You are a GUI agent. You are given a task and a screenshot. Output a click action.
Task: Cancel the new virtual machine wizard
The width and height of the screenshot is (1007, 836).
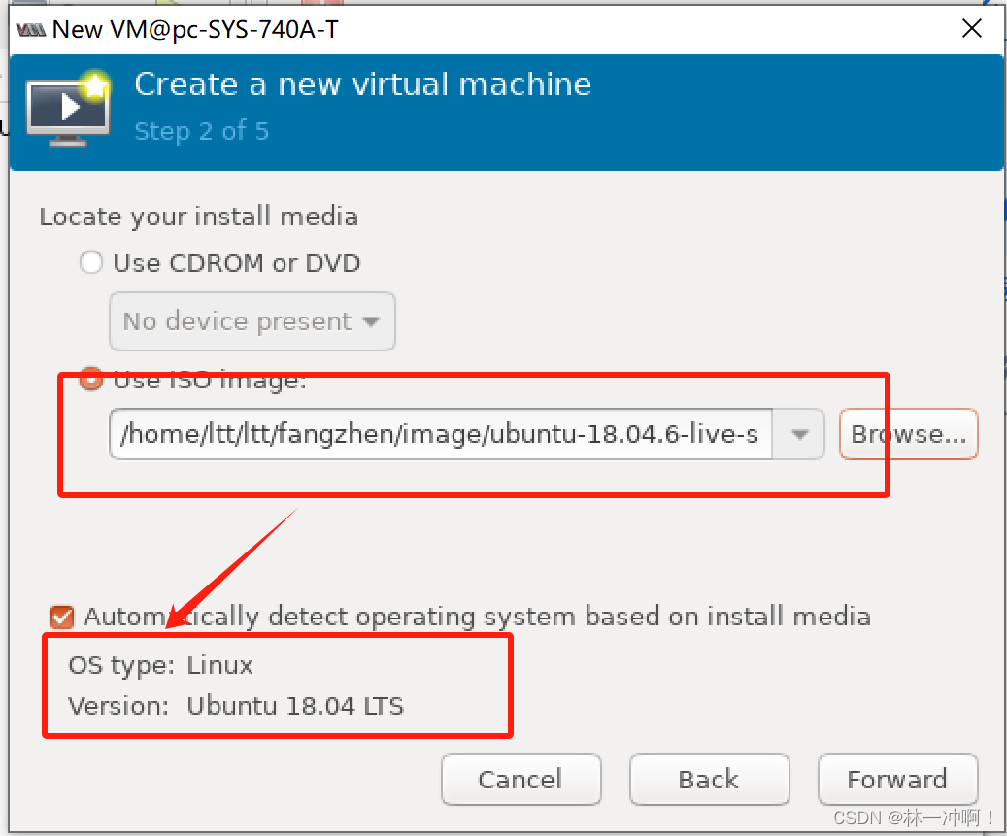pyautogui.click(x=520, y=779)
